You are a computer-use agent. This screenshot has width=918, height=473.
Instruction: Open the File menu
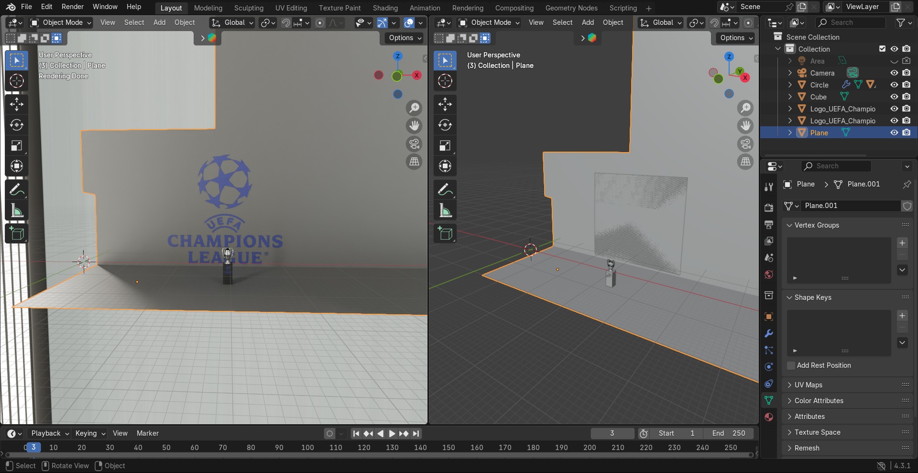coord(27,7)
